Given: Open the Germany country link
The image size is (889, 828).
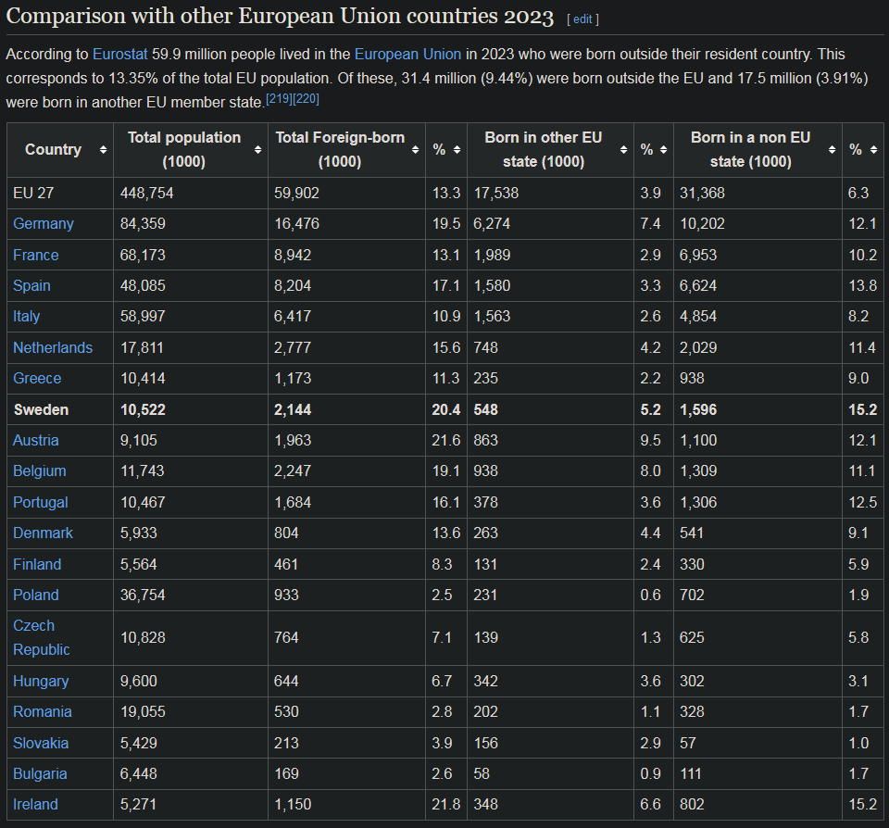Looking at the screenshot, I should tap(44, 223).
